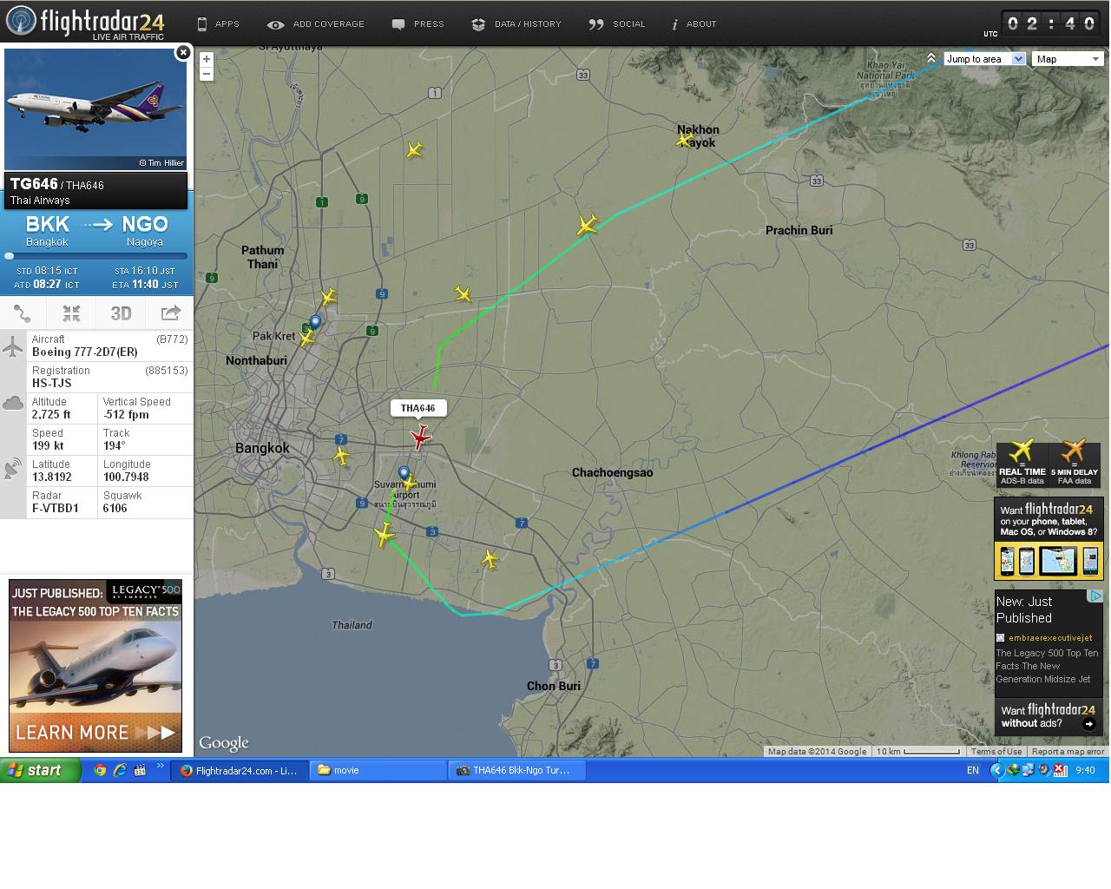Close the TG646 flight info panel
This screenshot has width=1111, height=889.
pyautogui.click(x=183, y=53)
